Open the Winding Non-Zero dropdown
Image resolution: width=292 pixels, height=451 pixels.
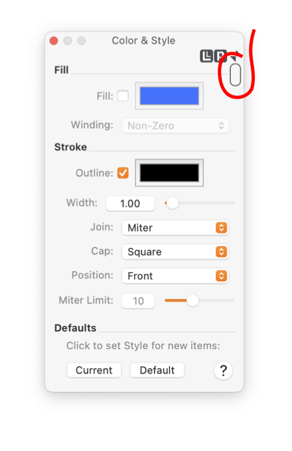pos(175,126)
